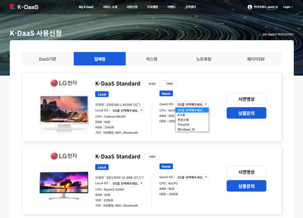Click the 'CPU : Celeron N4100' text

tap(110, 116)
